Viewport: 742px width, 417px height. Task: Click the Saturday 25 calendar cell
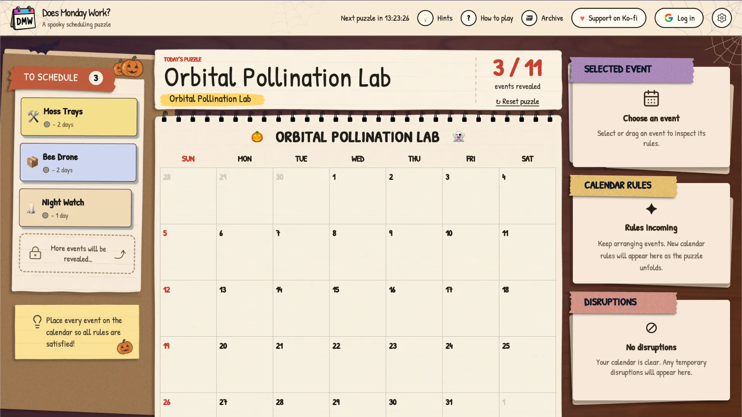coord(527,365)
